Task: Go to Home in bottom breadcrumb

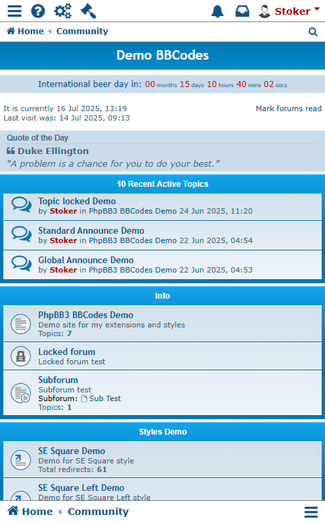Action: [x=30, y=512]
